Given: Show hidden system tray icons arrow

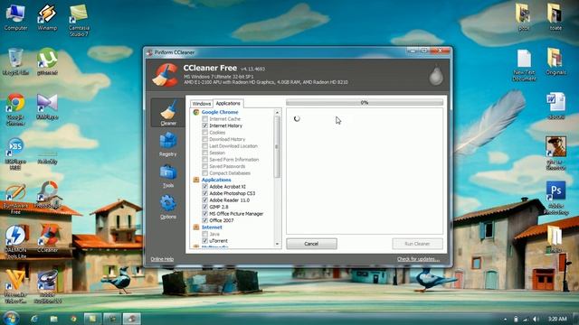Looking at the screenshot, I should [x=505, y=319].
